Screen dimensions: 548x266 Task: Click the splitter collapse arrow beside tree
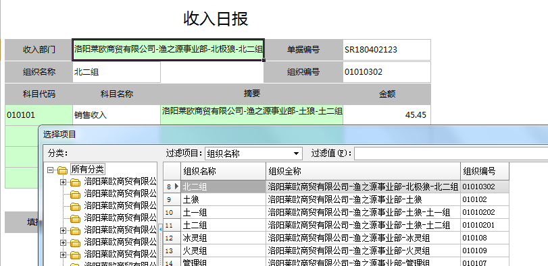click(160, 230)
